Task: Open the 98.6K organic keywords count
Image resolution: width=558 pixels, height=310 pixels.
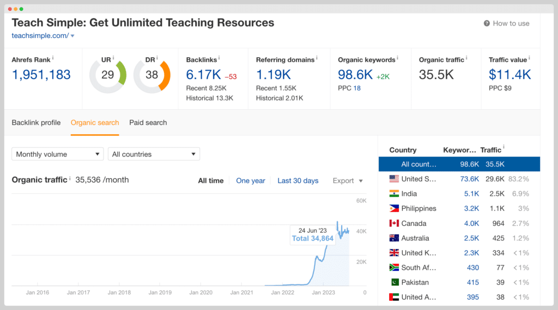Action: point(355,75)
